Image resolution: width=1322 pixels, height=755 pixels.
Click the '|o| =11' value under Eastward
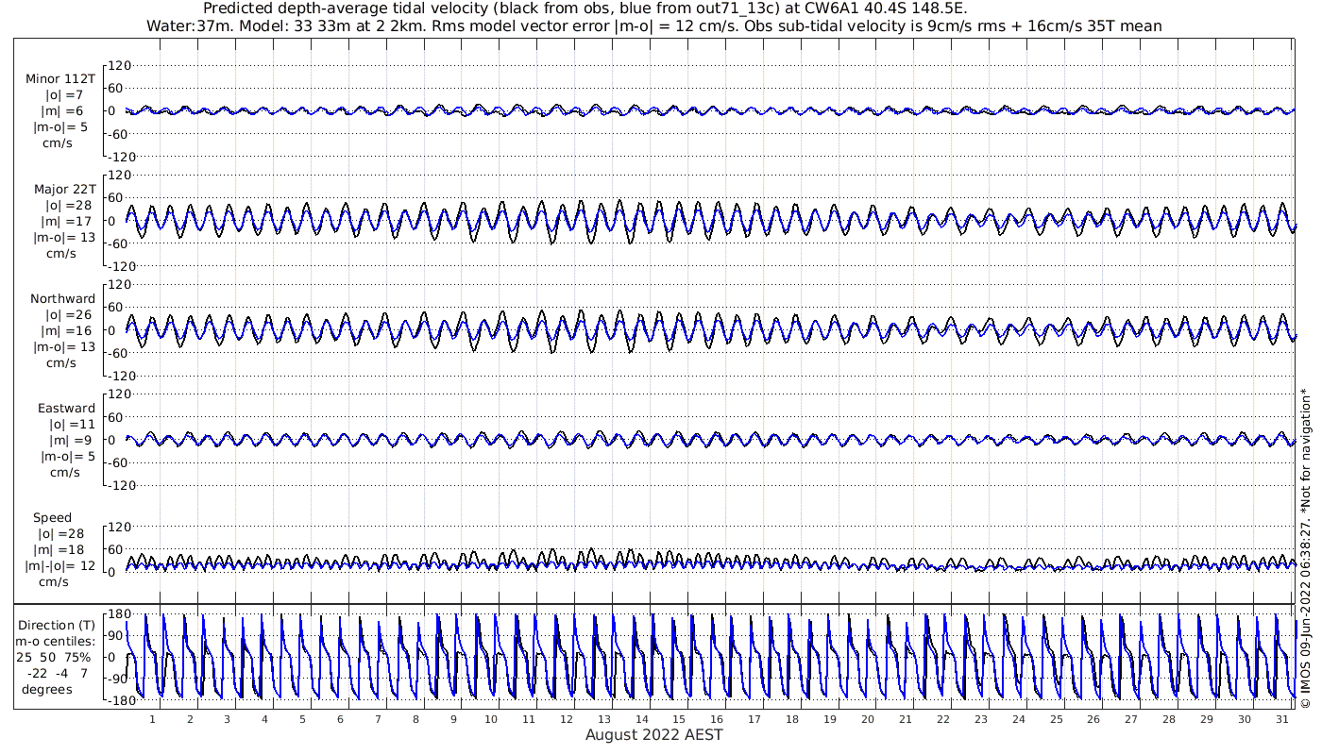(x=71, y=424)
